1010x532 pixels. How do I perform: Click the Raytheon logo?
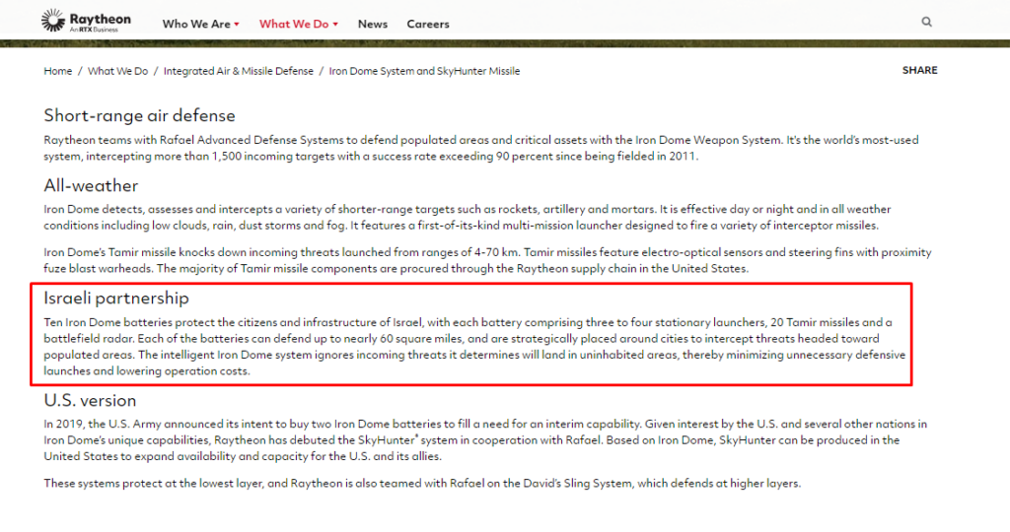point(86,21)
